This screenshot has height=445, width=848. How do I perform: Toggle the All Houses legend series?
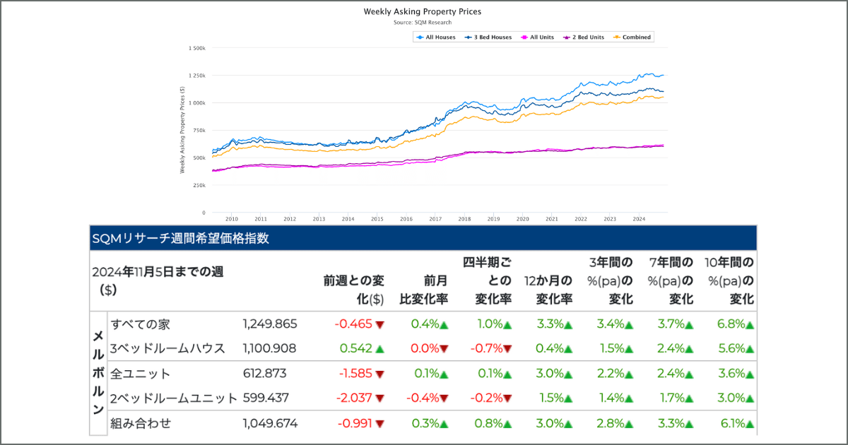(x=436, y=37)
